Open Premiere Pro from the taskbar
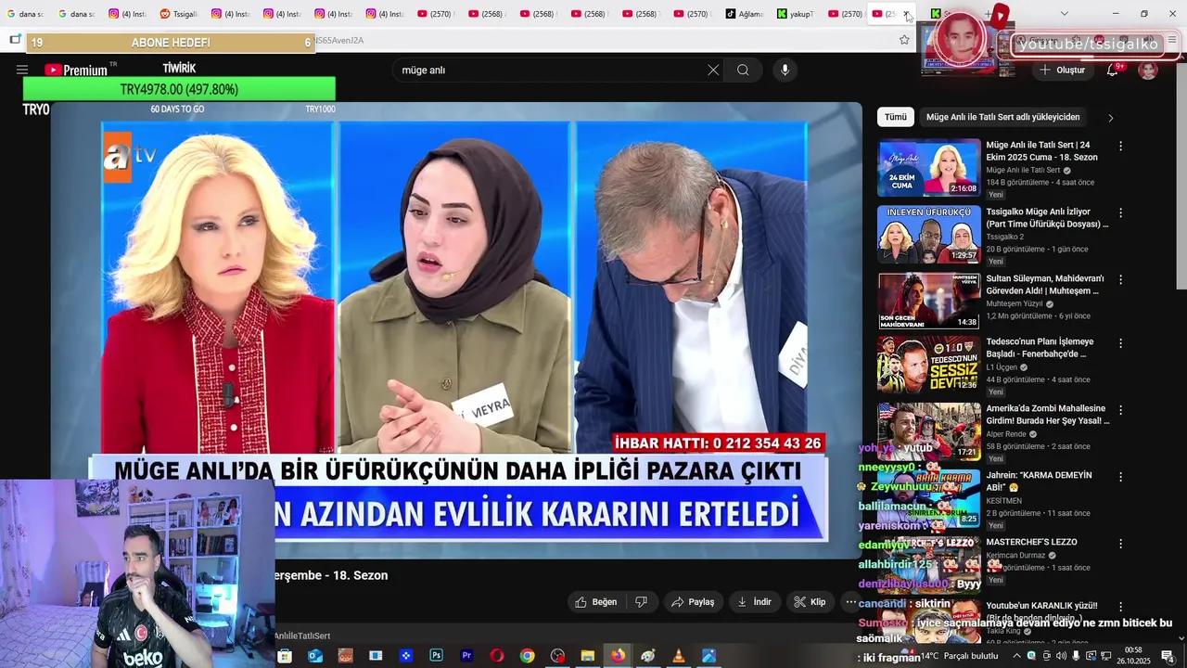Viewport: 1187px width, 668px height. click(x=466, y=656)
